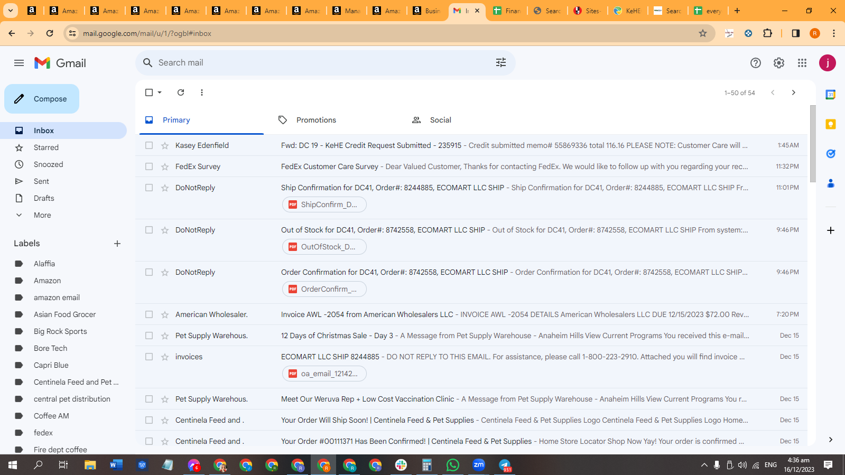The image size is (845, 475).
Task: Select the Out of Stock email checkbox
Action: point(149,230)
